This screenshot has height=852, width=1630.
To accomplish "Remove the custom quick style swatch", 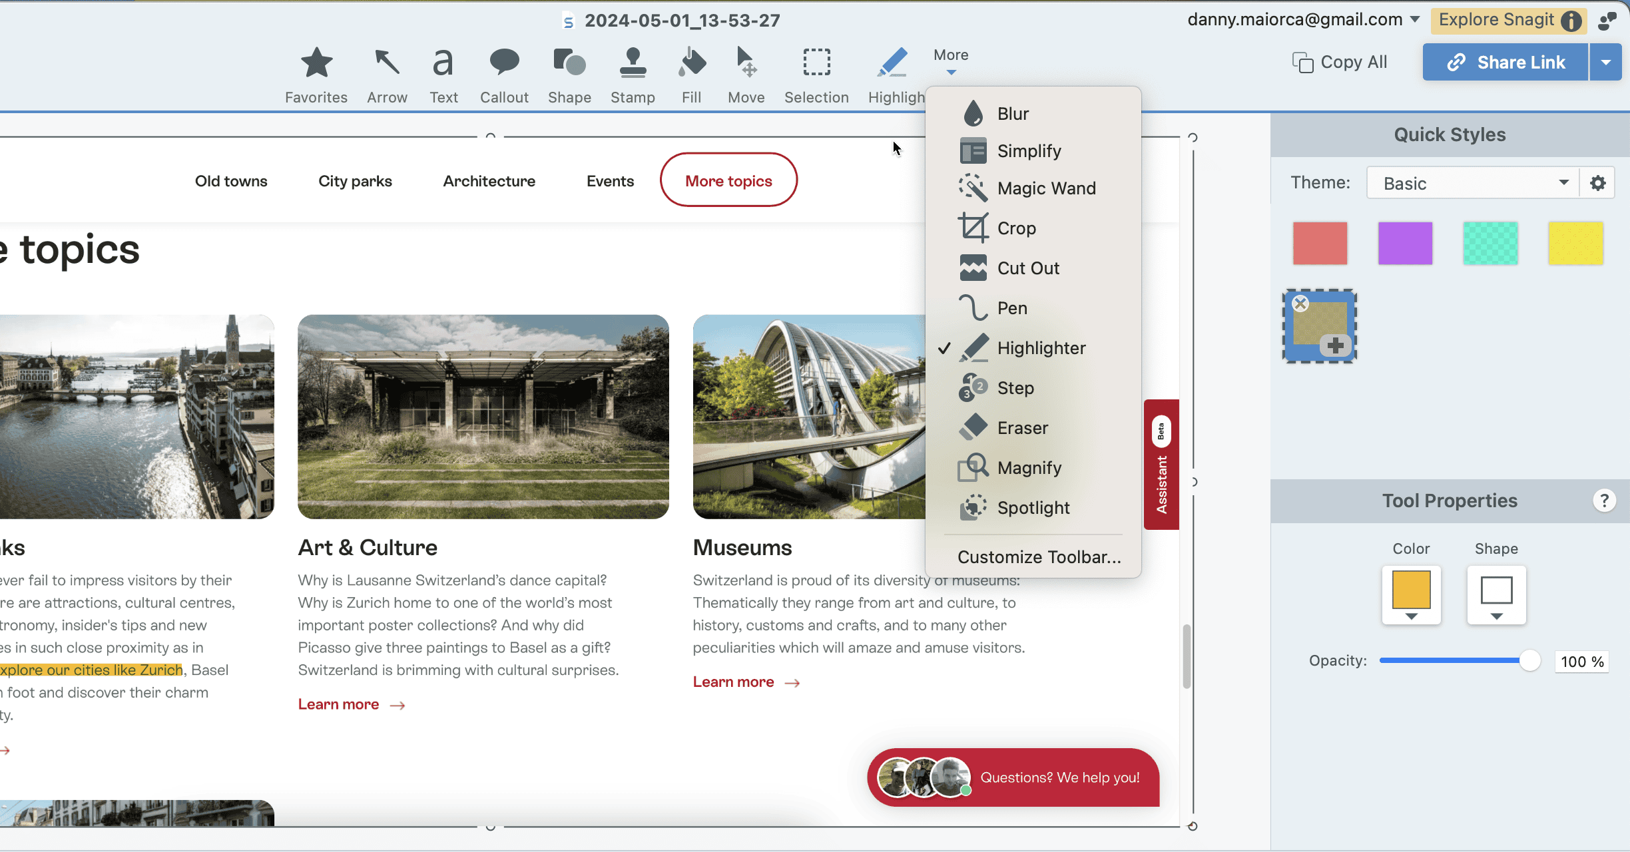I will (x=1300, y=304).
